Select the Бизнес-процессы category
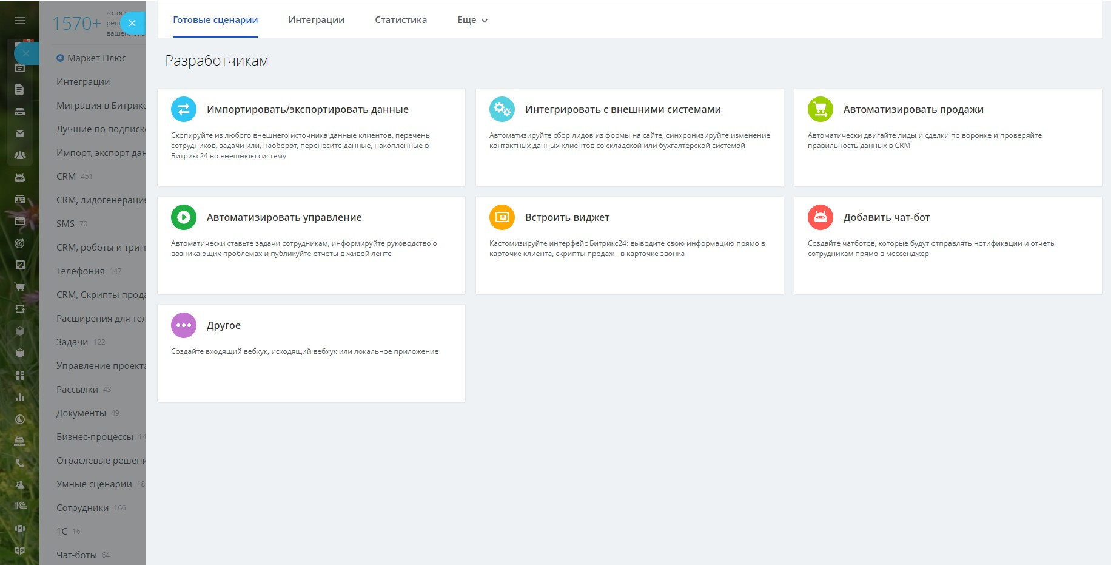 (101, 437)
